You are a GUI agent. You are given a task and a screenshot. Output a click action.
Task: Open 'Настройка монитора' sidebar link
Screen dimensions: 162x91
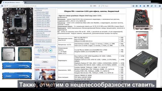pos(43,31)
